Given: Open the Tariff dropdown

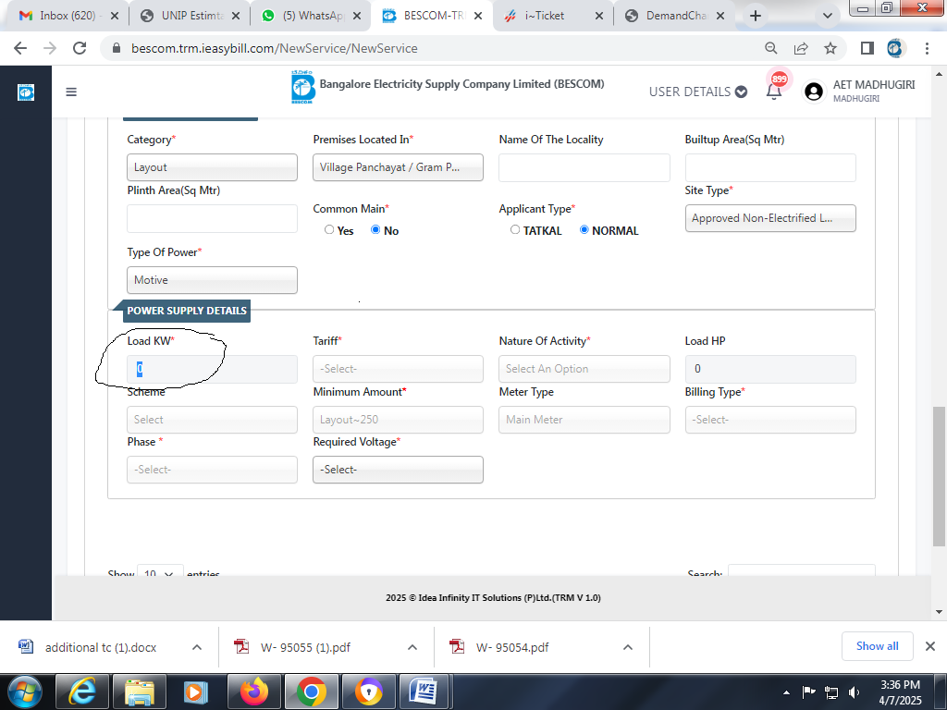Looking at the screenshot, I should point(398,369).
